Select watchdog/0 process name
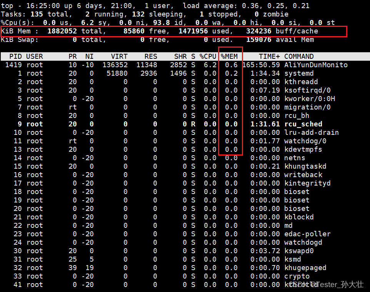Image resolution: width=370 pixels, height=292 pixels. tap(305, 141)
